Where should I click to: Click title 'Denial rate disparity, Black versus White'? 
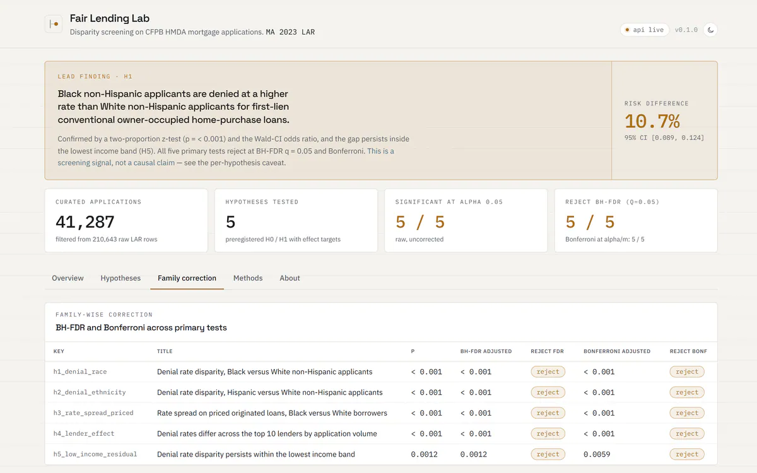265,372
